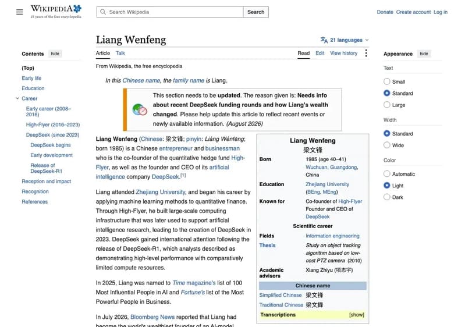Open High-Flyer link in infobox Known for
Image resolution: width=465 pixels, height=327 pixels.
(x=350, y=201)
